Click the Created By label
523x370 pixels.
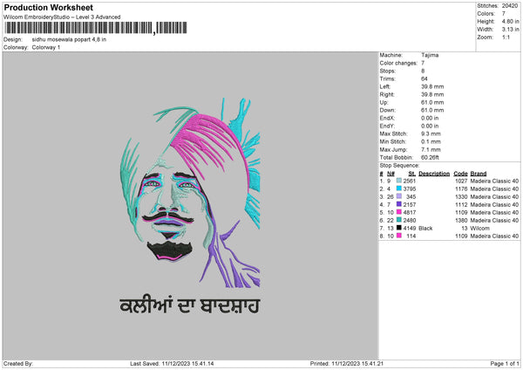18,363
